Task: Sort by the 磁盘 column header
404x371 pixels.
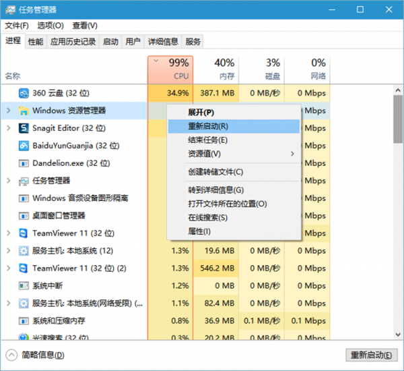Action: (x=261, y=69)
